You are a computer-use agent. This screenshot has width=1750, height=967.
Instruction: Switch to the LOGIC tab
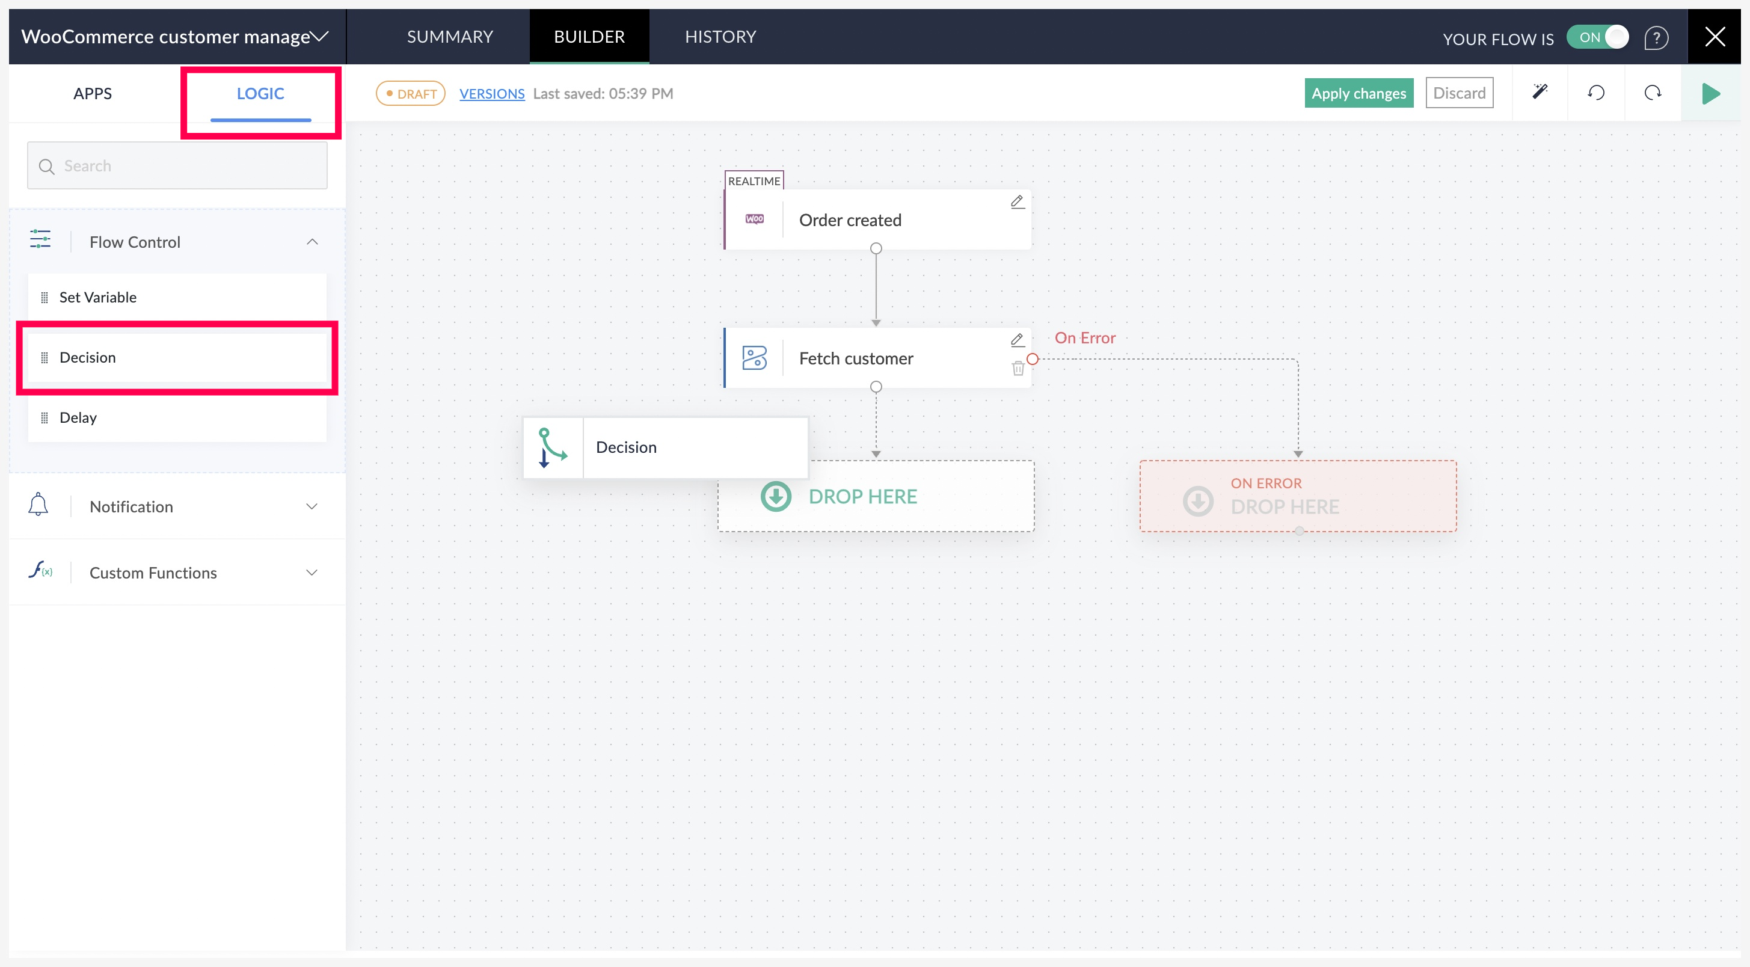[x=261, y=91]
